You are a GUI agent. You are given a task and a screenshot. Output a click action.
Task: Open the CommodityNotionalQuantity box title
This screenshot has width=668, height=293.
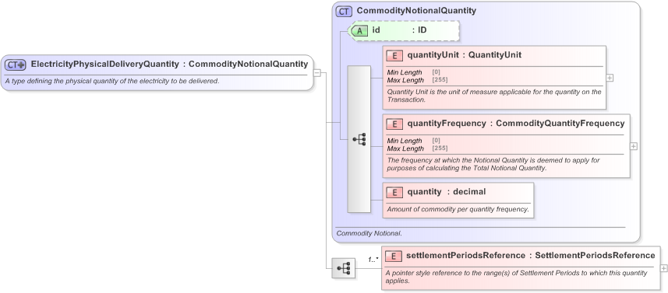point(416,11)
